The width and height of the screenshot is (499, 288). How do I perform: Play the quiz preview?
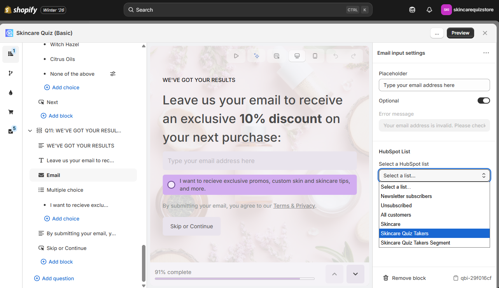[x=236, y=56]
